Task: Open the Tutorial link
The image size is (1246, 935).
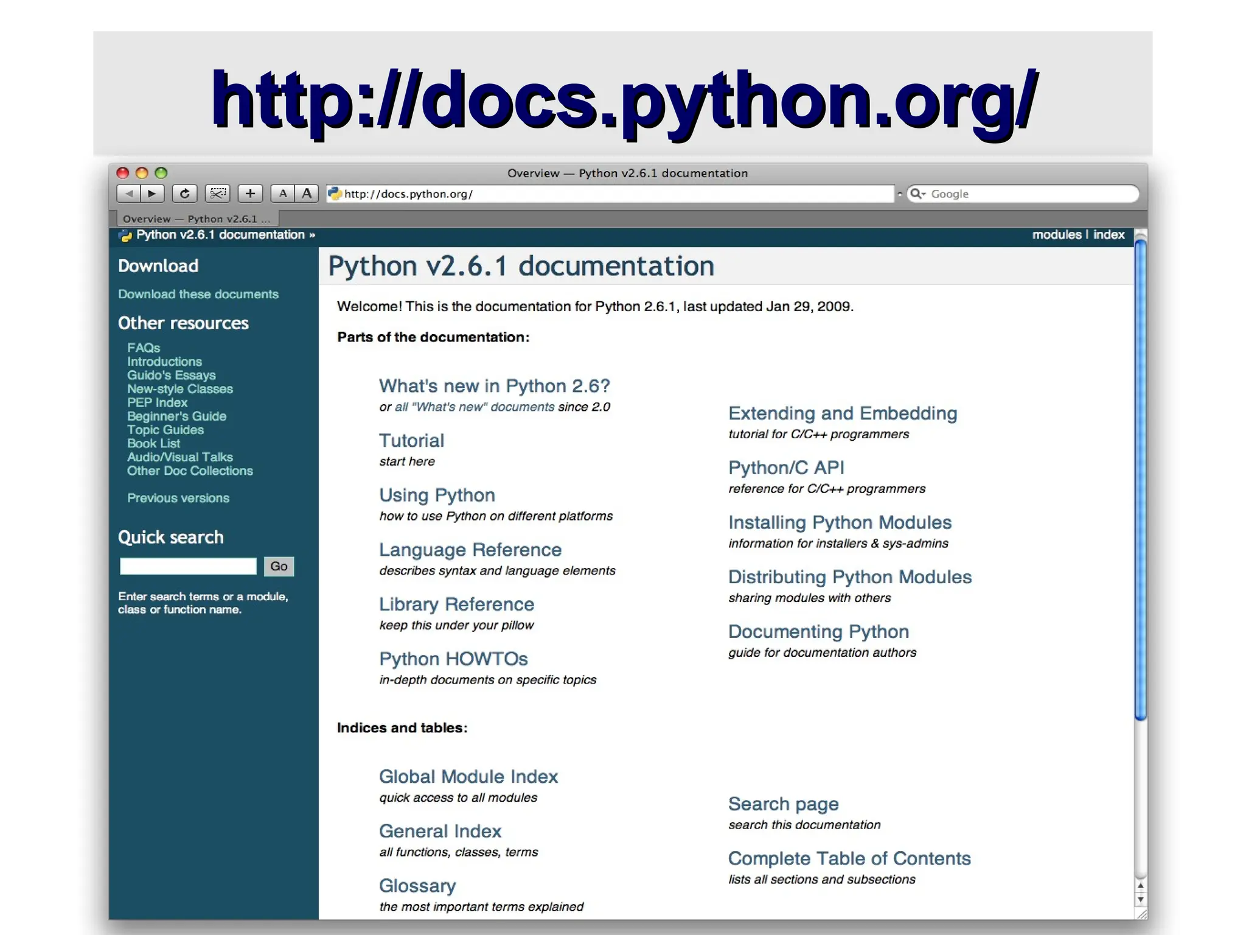Action: pos(411,440)
